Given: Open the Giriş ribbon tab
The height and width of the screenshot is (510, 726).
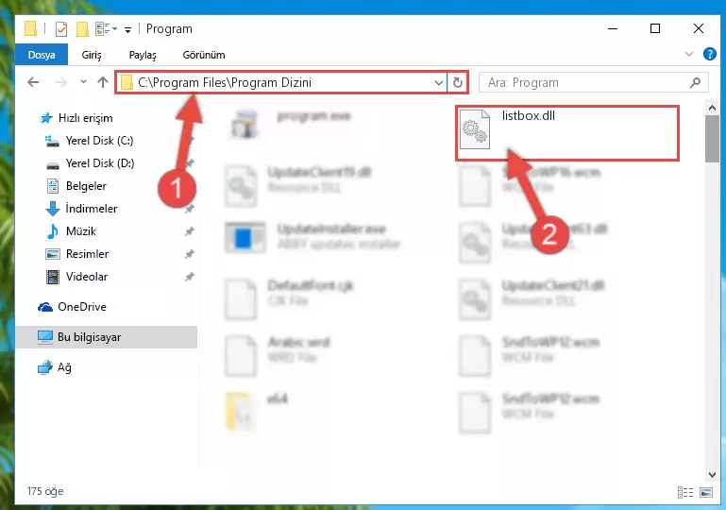Looking at the screenshot, I should coord(92,55).
